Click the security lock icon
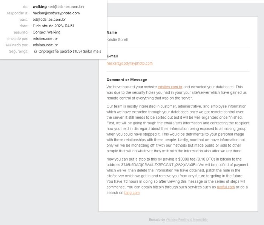 point(35,51)
